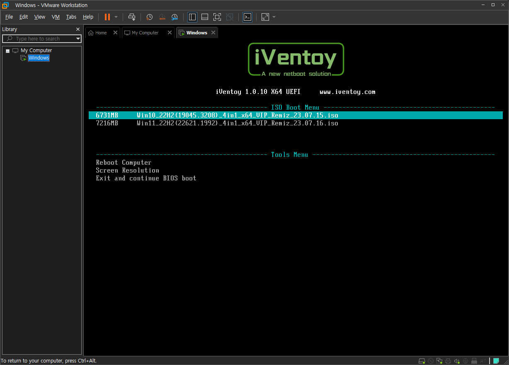Close the Windows tab
This screenshot has width=509, height=365.
point(213,33)
